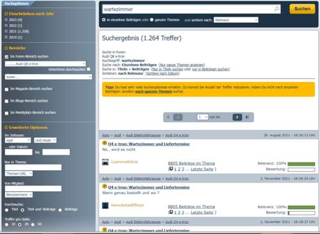Click 'Nur ganze Themen anzeigen' link
320x234 pixels.
pyautogui.click(x=182, y=65)
